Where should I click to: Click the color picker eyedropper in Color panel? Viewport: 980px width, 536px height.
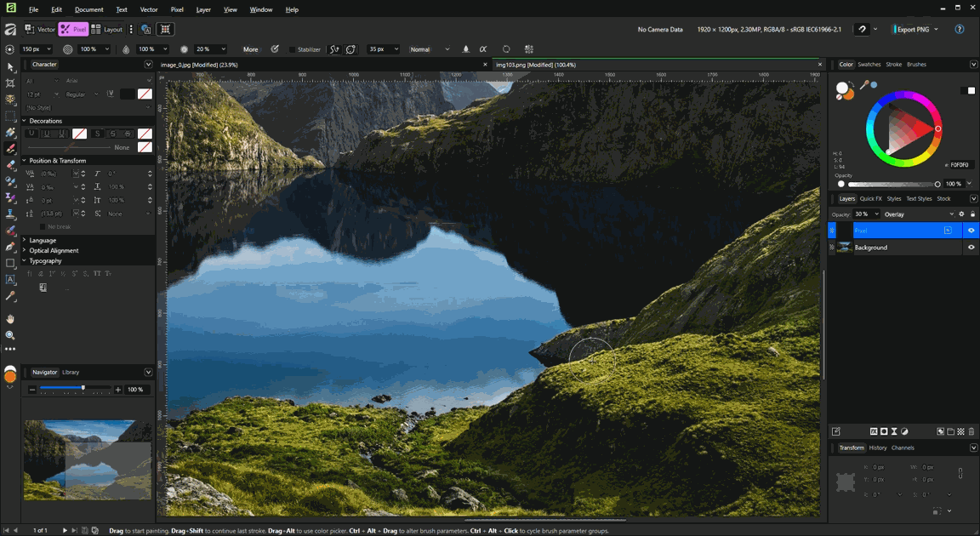coord(865,84)
